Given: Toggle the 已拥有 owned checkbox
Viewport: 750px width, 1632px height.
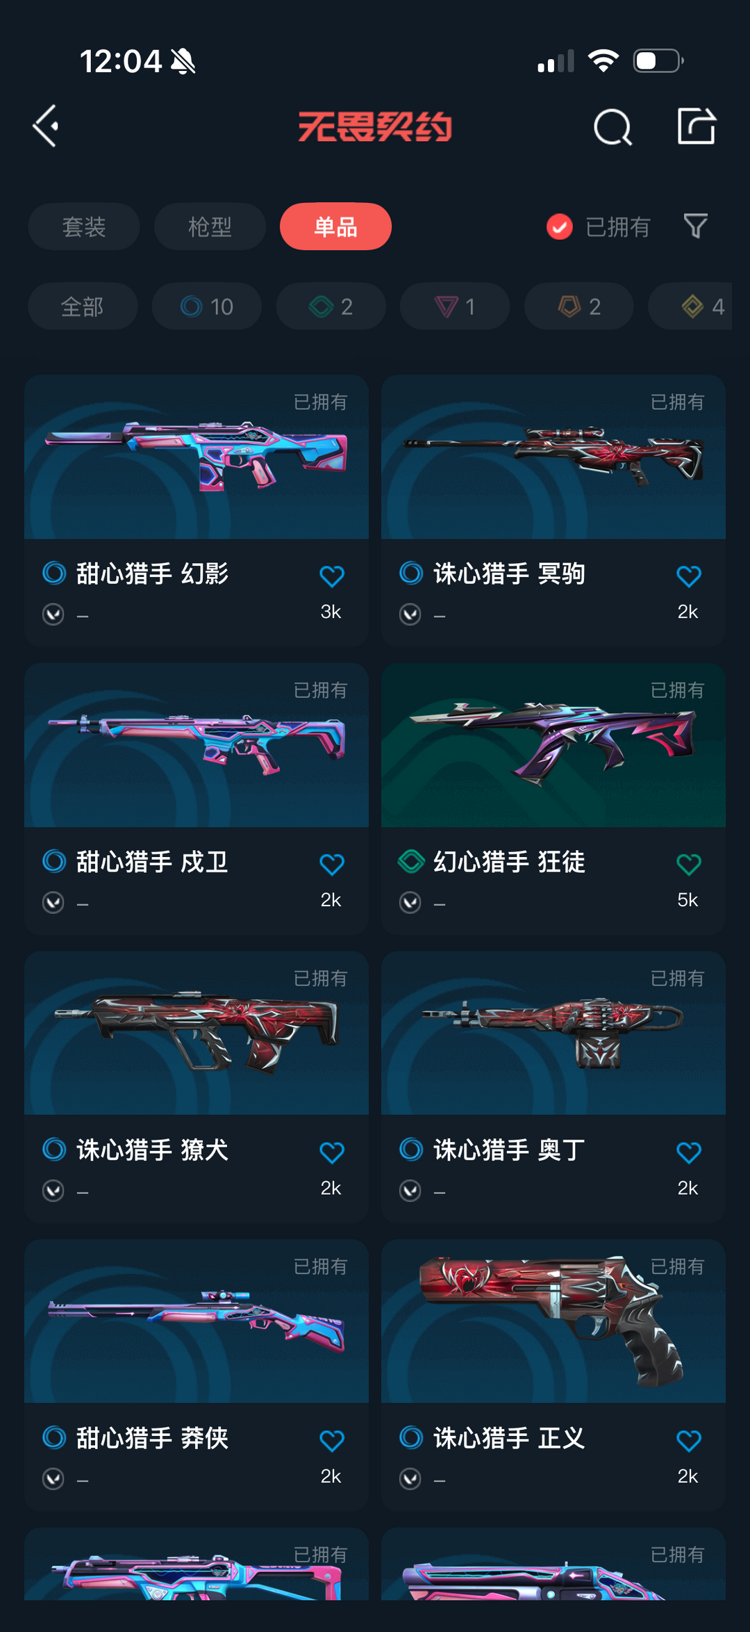Looking at the screenshot, I should 560,227.
